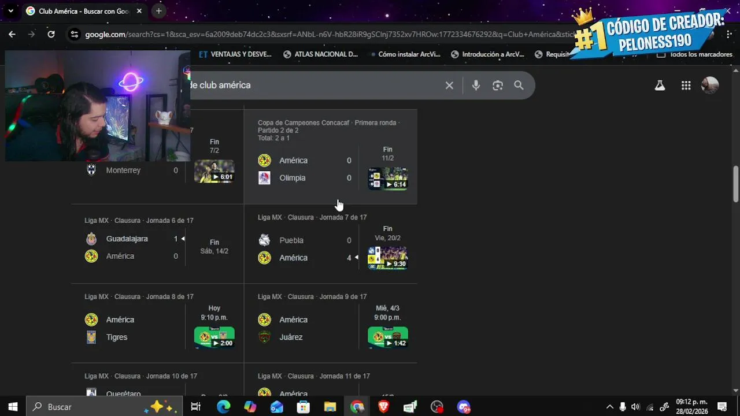Show hidden system tray icons
The image size is (740, 416).
coord(609,407)
